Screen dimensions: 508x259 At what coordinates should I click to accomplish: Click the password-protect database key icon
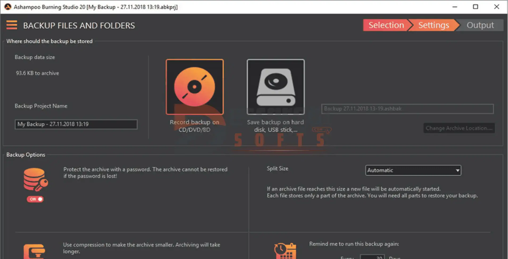pyautogui.click(x=35, y=180)
